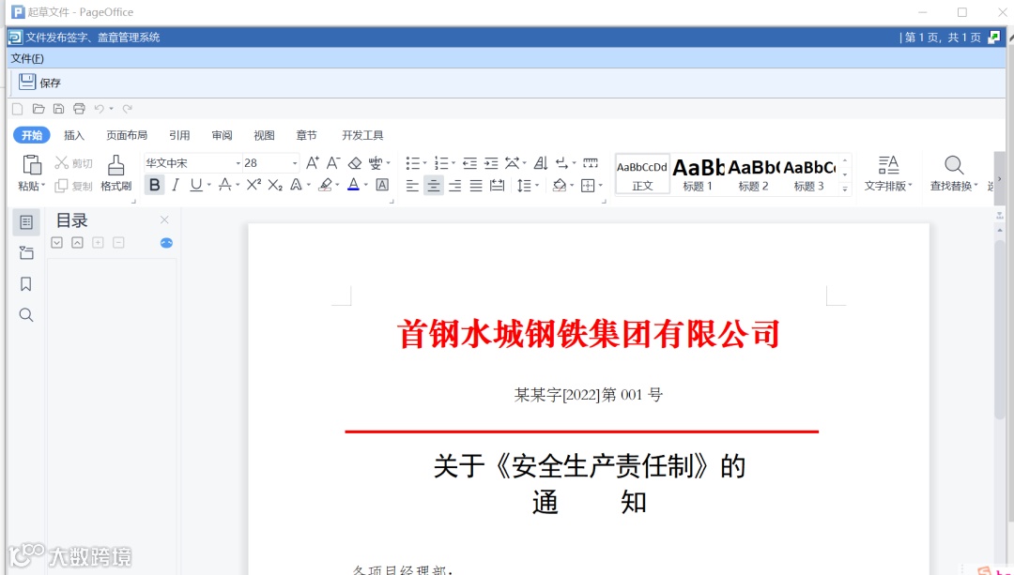Click the 格式刷 format painter icon
The height and width of the screenshot is (575, 1014).
pyautogui.click(x=116, y=173)
